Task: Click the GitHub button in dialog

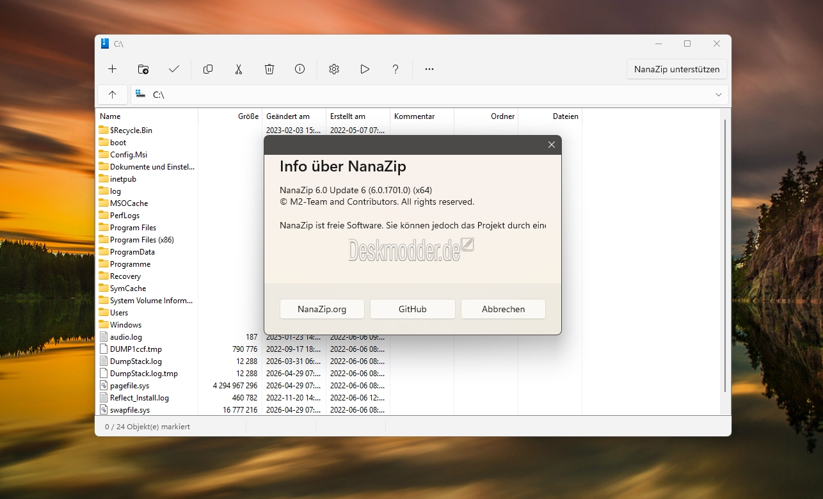Action: [413, 309]
